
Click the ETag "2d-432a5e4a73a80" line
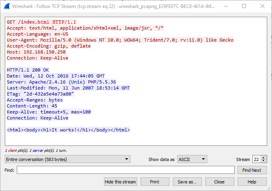pyautogui.click(x=40, y=94)
